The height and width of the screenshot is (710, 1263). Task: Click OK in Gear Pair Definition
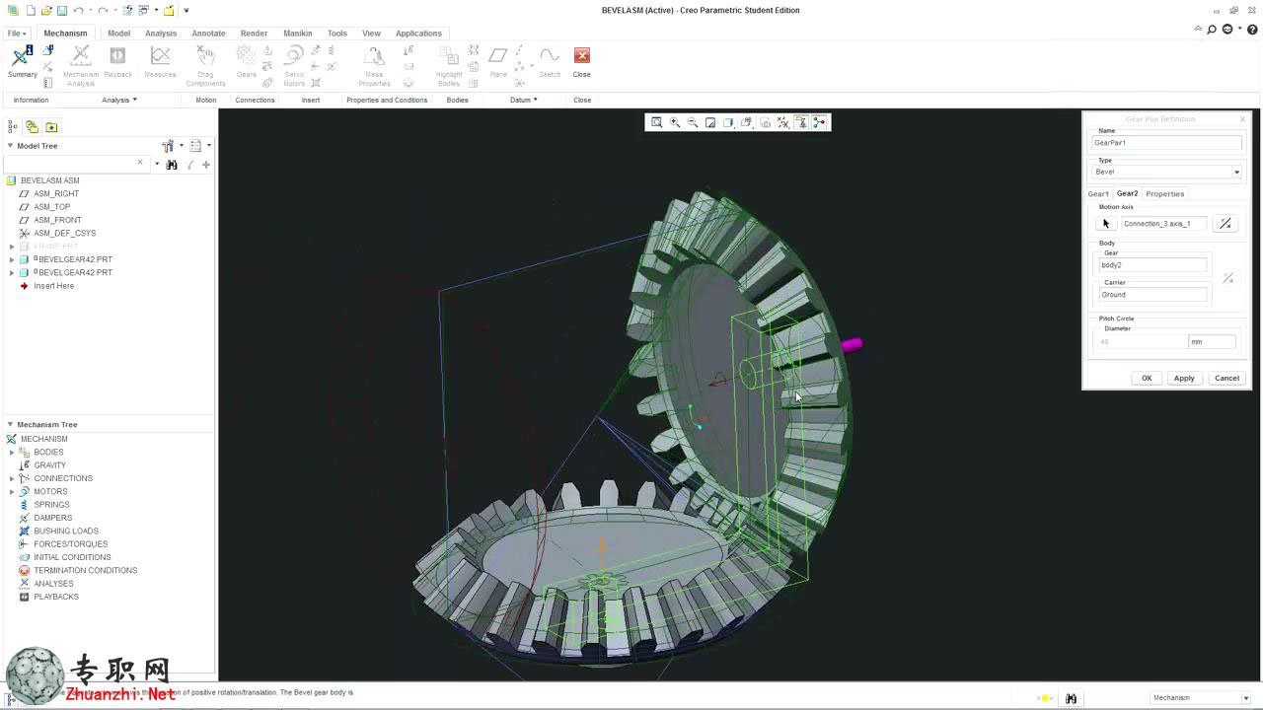pyautogui.click(x=1147, y=379)
